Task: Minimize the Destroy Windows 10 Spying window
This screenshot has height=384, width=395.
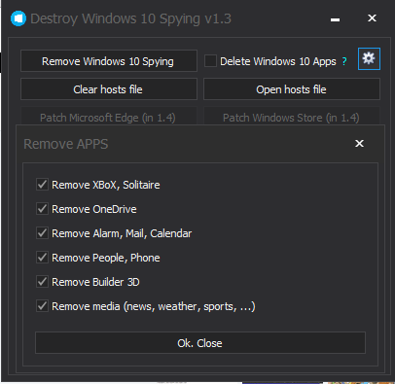Action: (x=335, y=19)
